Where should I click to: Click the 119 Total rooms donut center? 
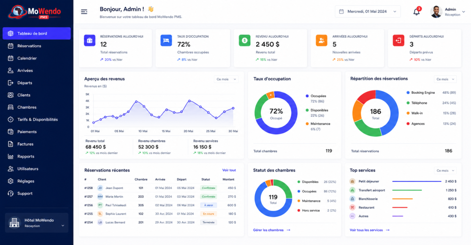(x=273, y=199)
